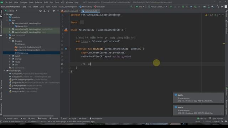Viewport: 228px width, 128px height.
Task: Open the Build menu
Action: coord(46,2)
